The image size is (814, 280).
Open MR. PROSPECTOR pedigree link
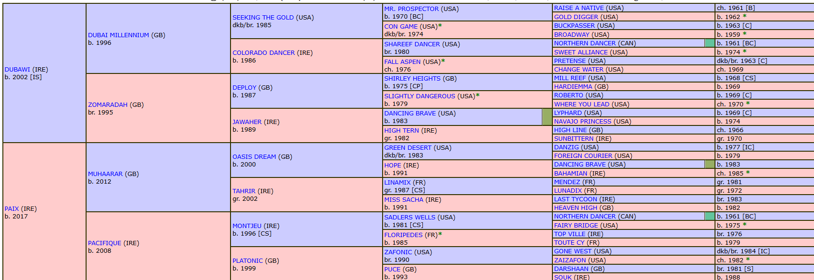click(411, 9)
